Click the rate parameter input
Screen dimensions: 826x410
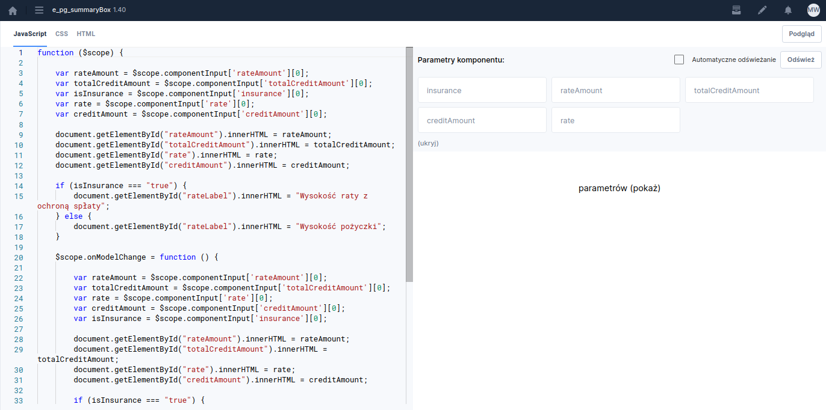[615, 120]
